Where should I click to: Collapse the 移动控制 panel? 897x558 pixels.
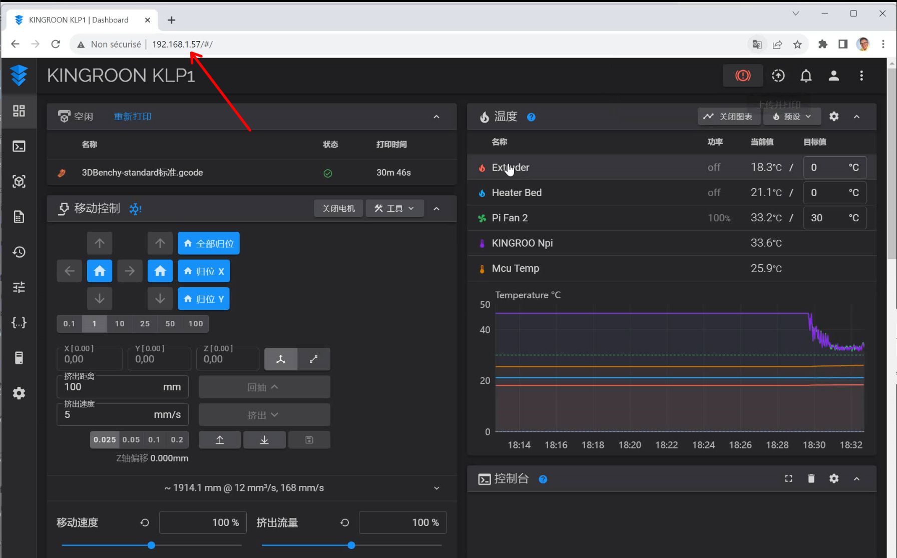(436, 209)
